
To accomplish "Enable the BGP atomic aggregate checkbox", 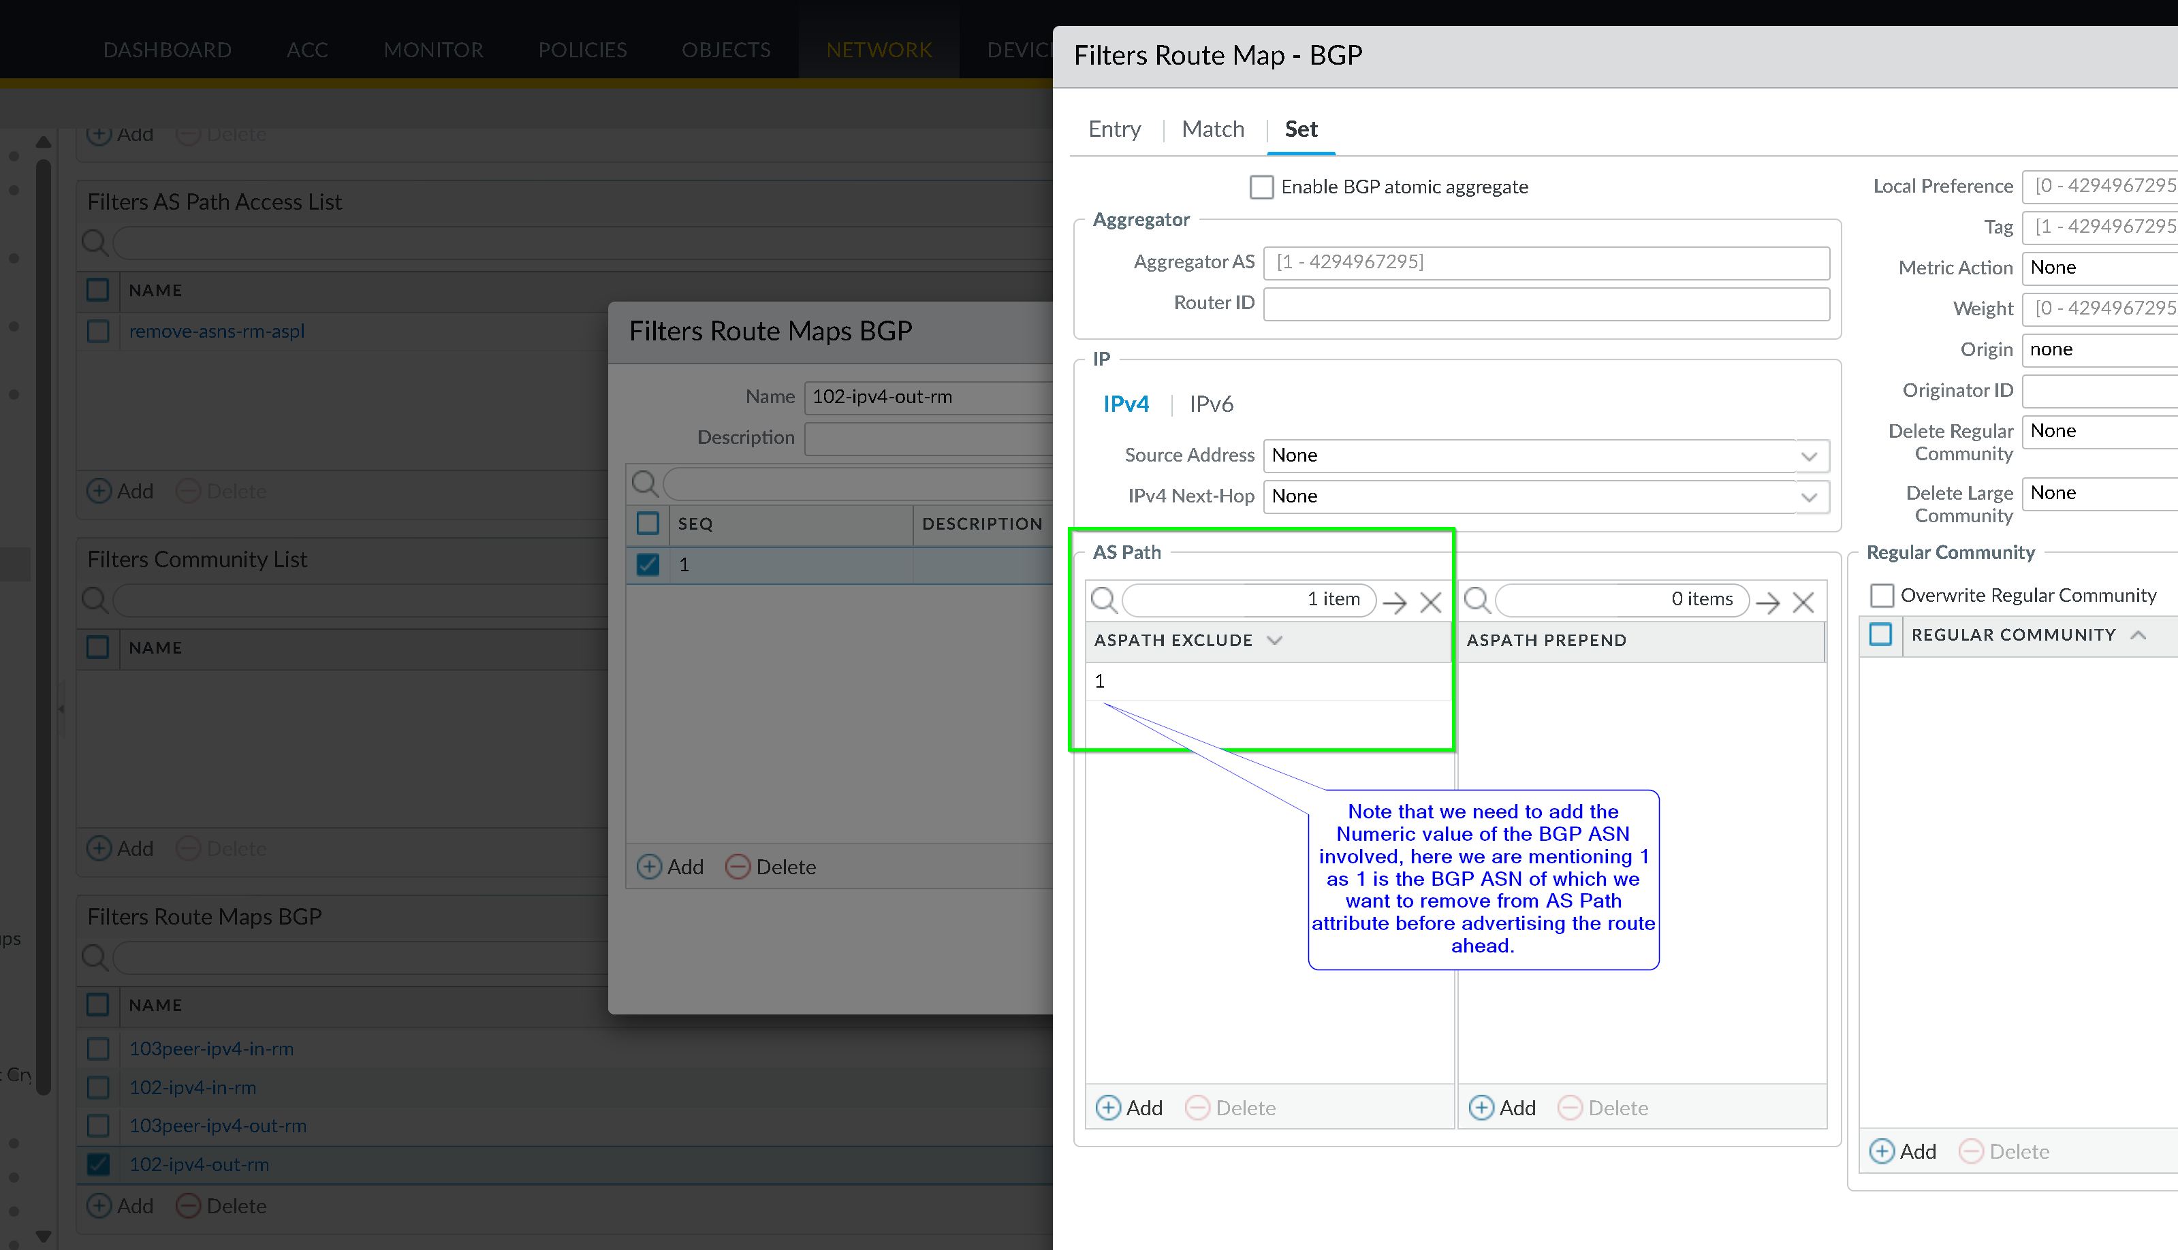I will click(1261, 187).
